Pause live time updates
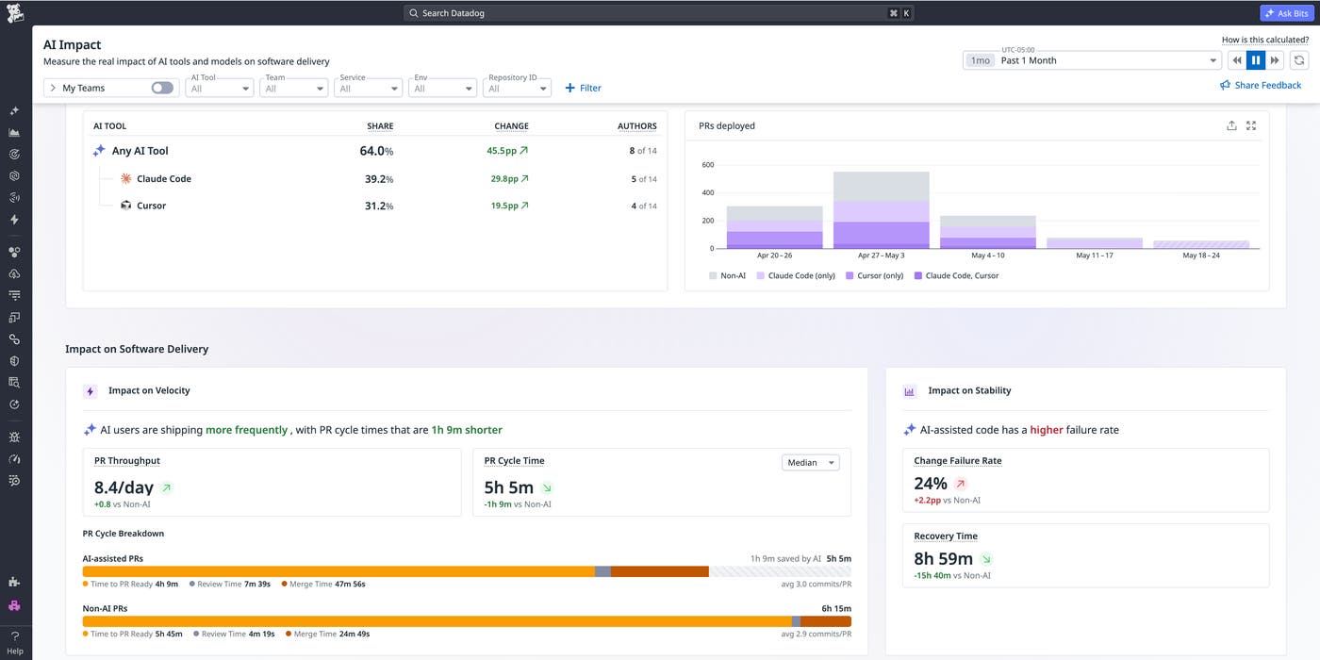Screen dimensions: 1320x660 [x=1256, y=60]
